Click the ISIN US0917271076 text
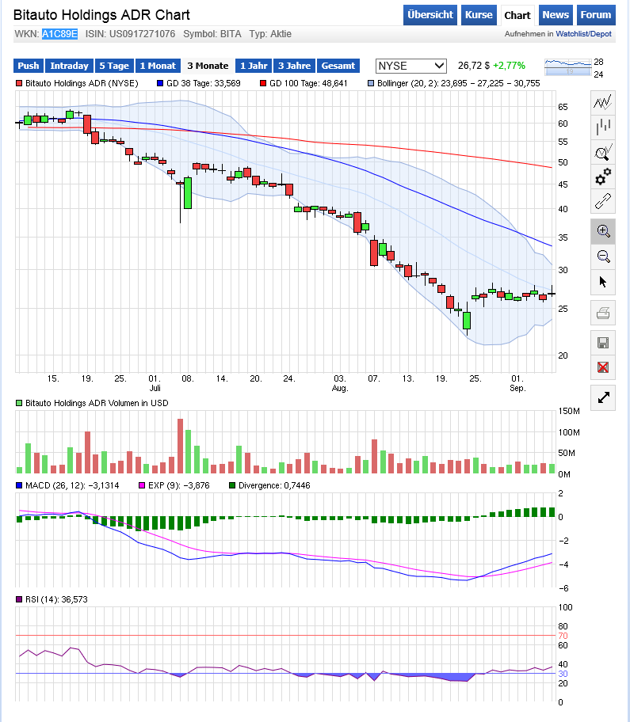This screenshot has width=630, height=722. pyautogui.click(x=131, y=34)
